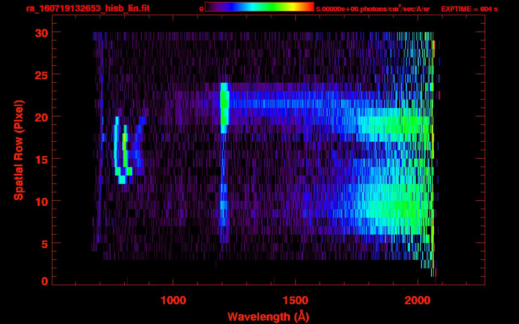Click the 5.00000e+06 photons/cm²/sec/A/sr label
519x324 pixels.
click(x=373, y=8)
